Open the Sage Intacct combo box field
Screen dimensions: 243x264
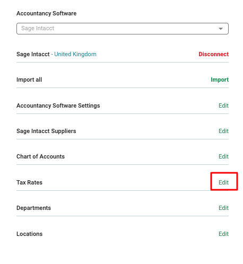[x=123, y=29]
